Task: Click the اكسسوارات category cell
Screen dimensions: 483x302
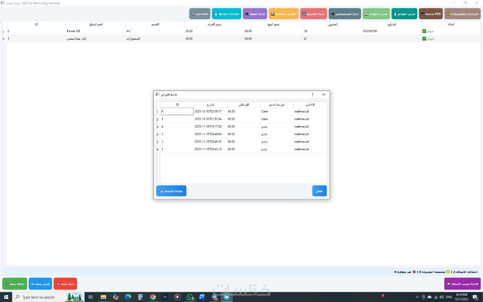Action: (155, 39)
